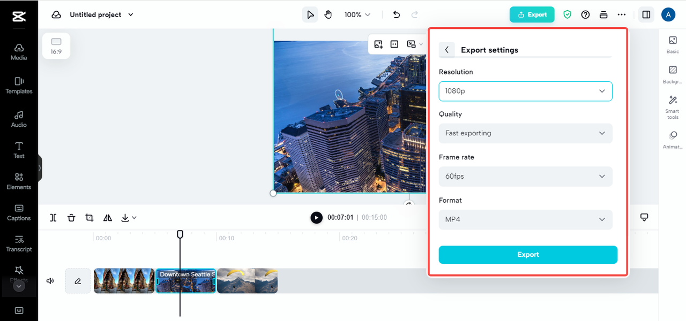Viewport: 686px width, 321px height.
Task: Change the 16:9 aspect ratio
Action: [x=56, y=45]
